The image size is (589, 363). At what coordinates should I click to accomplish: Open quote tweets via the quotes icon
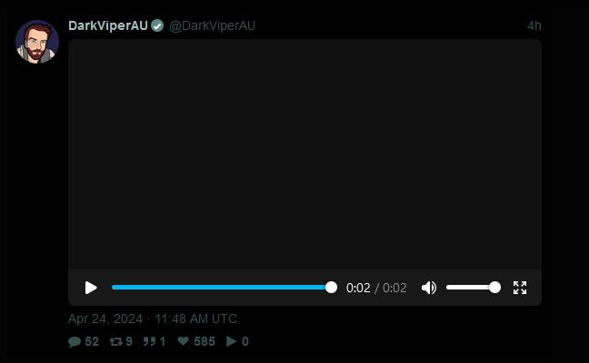149,341
